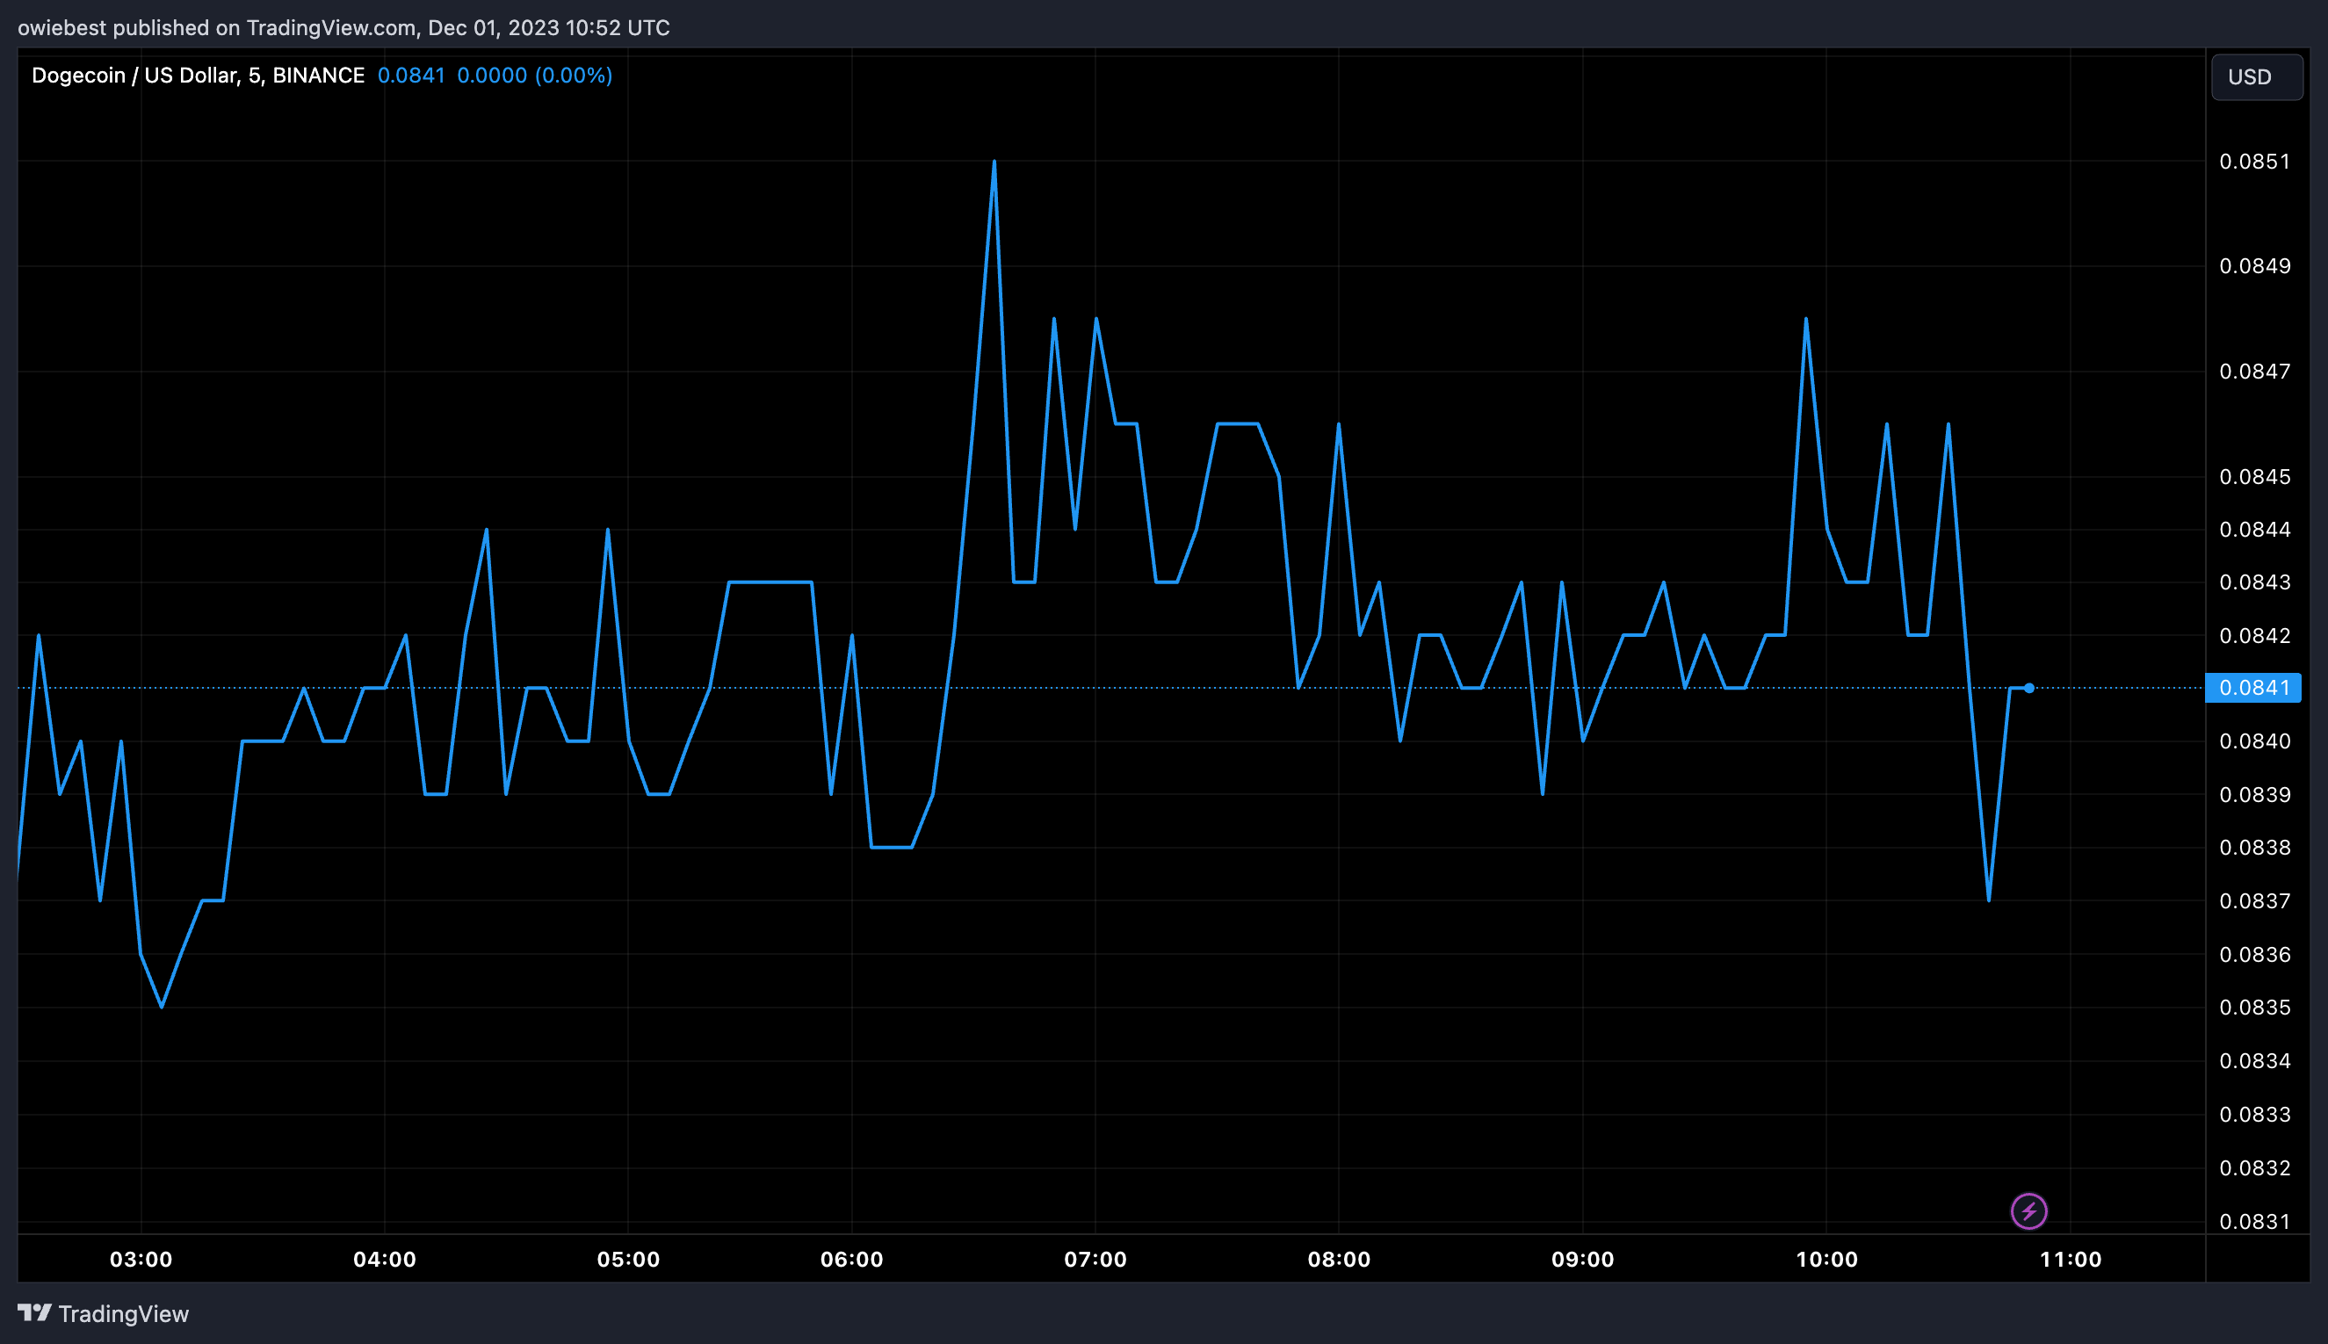
Task: Click the Dogecoin / US Dollar symbol title
Action: (x=198, y=76)
